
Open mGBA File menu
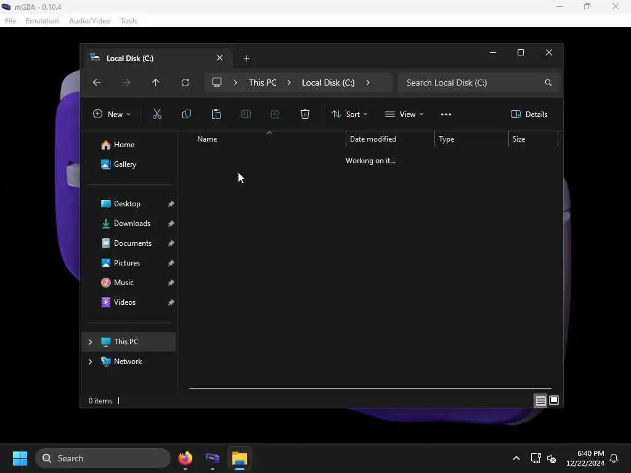coord(10,21)
